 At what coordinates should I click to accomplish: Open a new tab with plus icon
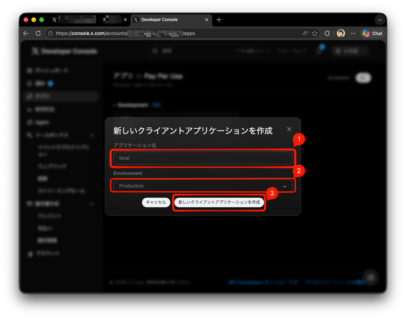(x=219, y=20)
